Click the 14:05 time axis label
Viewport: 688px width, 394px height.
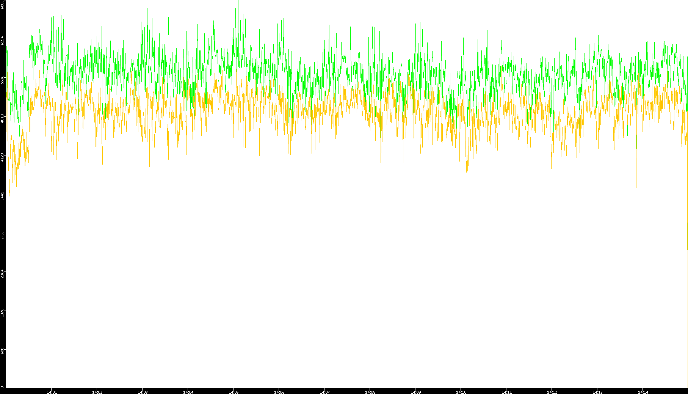click(x=234, y=392)
